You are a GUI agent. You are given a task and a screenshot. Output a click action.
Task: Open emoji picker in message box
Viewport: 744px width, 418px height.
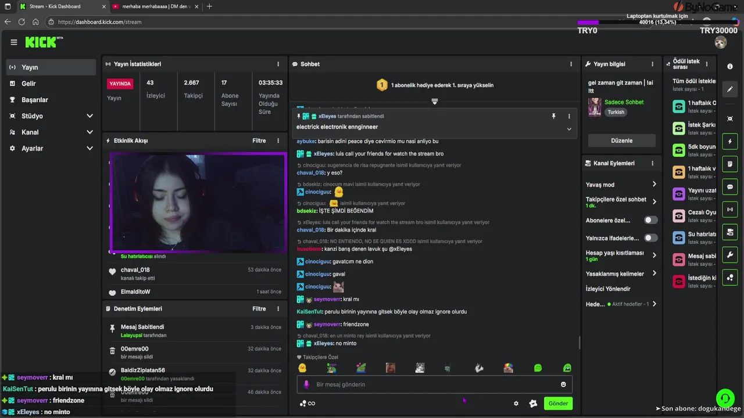coord(563,384)
